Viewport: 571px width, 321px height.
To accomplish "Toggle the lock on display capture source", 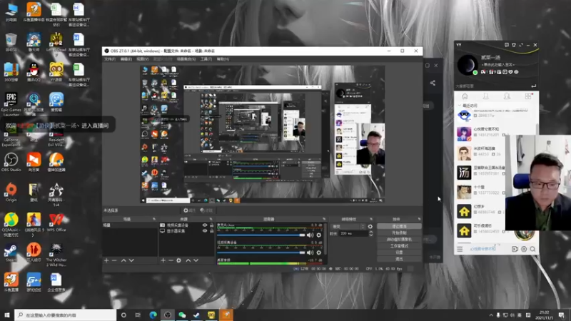I will 211,230.
